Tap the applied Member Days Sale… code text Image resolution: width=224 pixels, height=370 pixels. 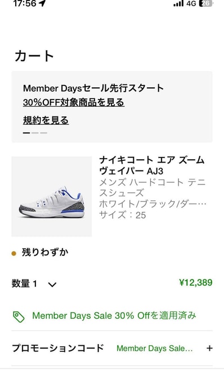[155, 348]
